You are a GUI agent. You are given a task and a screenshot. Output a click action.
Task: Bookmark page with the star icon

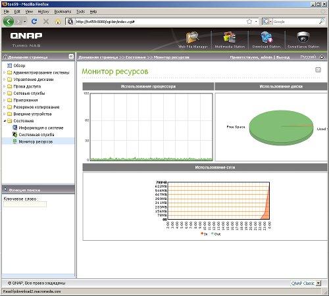[x=249, y=22]
